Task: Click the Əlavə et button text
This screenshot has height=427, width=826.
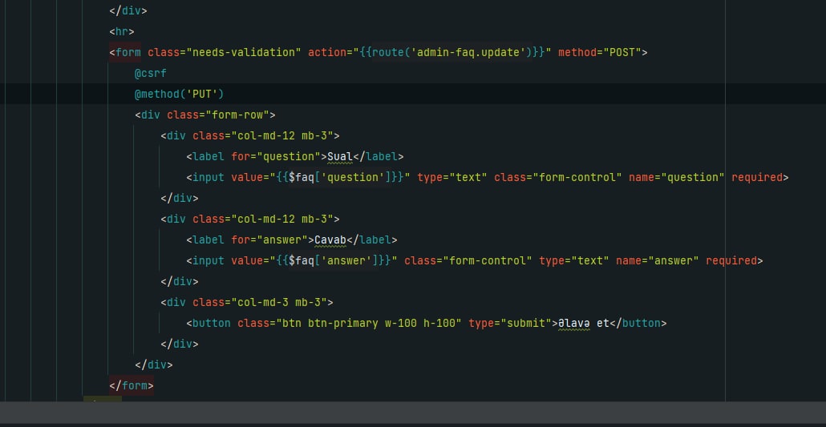Action: tap(584, 324)
